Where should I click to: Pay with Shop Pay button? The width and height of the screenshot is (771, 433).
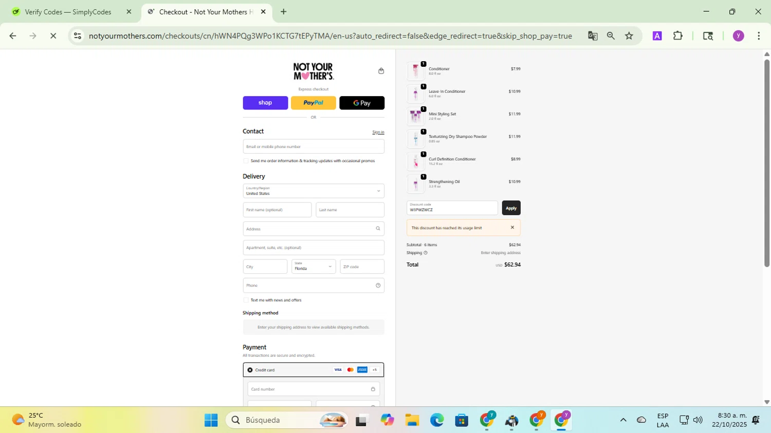(265, 103)
